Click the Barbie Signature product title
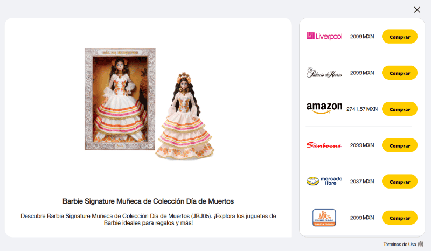Viewport: 431px width, 251px height. coord(148,201)
